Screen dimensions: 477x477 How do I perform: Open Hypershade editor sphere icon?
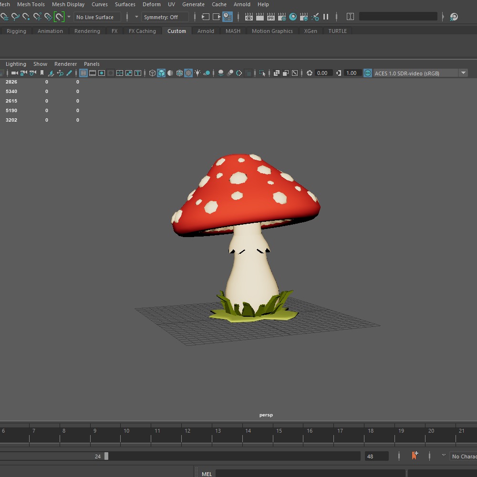[x=293, y=17]
